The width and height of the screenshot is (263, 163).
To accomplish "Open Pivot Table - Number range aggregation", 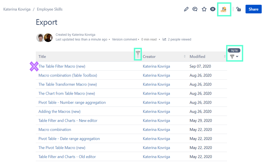I will click(x=72, y=103).
